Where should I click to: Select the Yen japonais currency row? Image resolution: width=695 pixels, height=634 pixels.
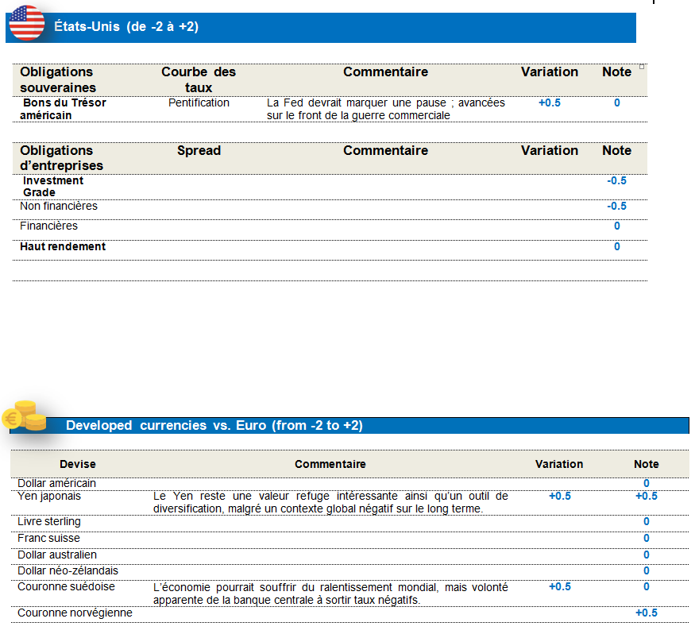(49, 497)
